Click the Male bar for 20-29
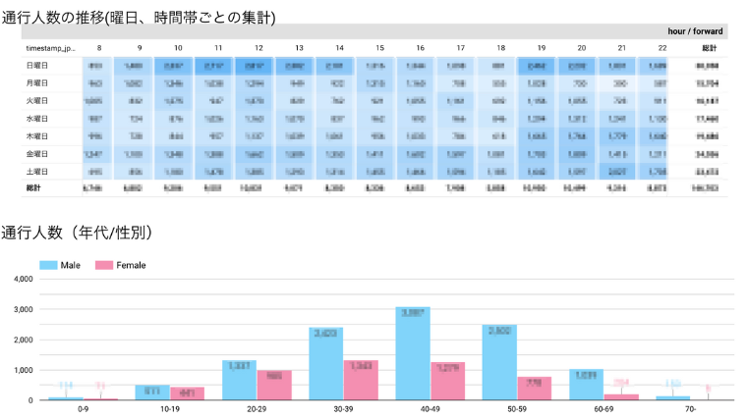Image resolution: width=747 pixels, height=420 pixels. pos(239,380)
